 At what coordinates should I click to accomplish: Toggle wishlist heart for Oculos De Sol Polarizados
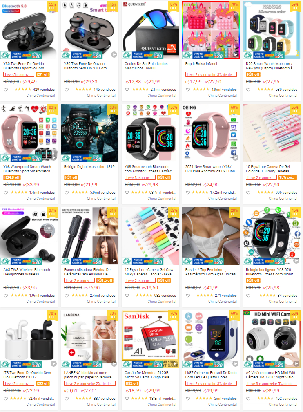coord(127,90)
